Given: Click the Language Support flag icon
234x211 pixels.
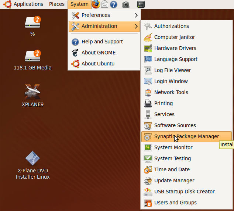Looking at the screenshot, I should (148, 59).
